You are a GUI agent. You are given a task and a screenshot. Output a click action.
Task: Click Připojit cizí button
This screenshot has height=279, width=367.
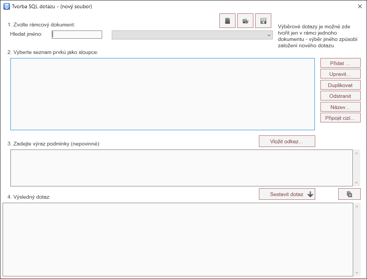click(340, 118)
